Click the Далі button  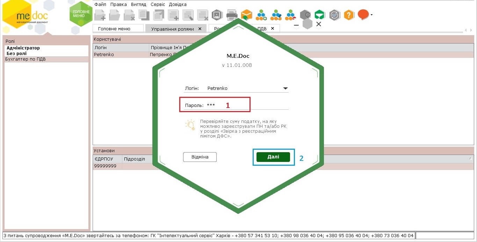coord(273,157)
